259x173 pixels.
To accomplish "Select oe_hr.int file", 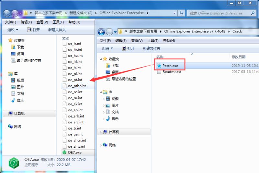I will coord(75,50).
